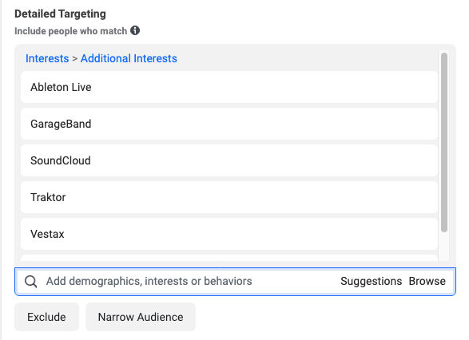Select the GarageBand interest
Viewport: 469px width, 340px height.
click(229, 124)
